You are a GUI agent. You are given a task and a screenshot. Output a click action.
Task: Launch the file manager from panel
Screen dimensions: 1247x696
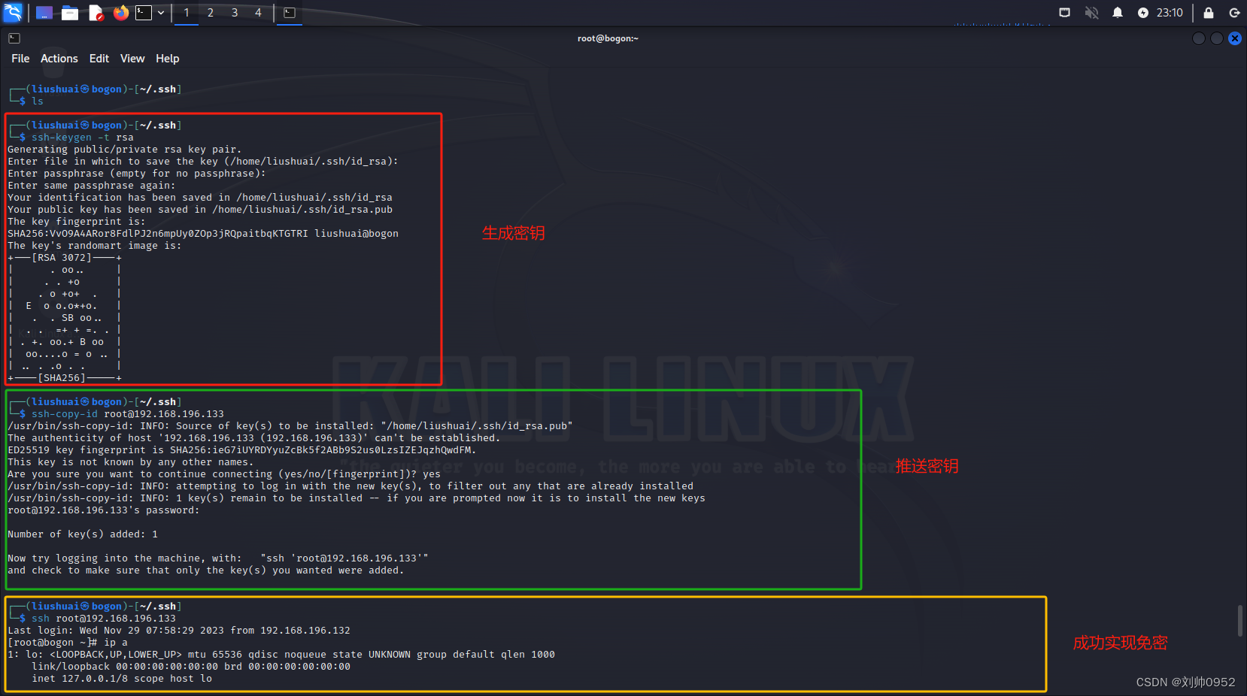70,13
